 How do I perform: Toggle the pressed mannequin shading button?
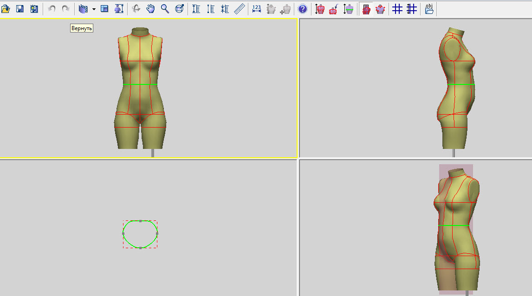coord(366,9)
